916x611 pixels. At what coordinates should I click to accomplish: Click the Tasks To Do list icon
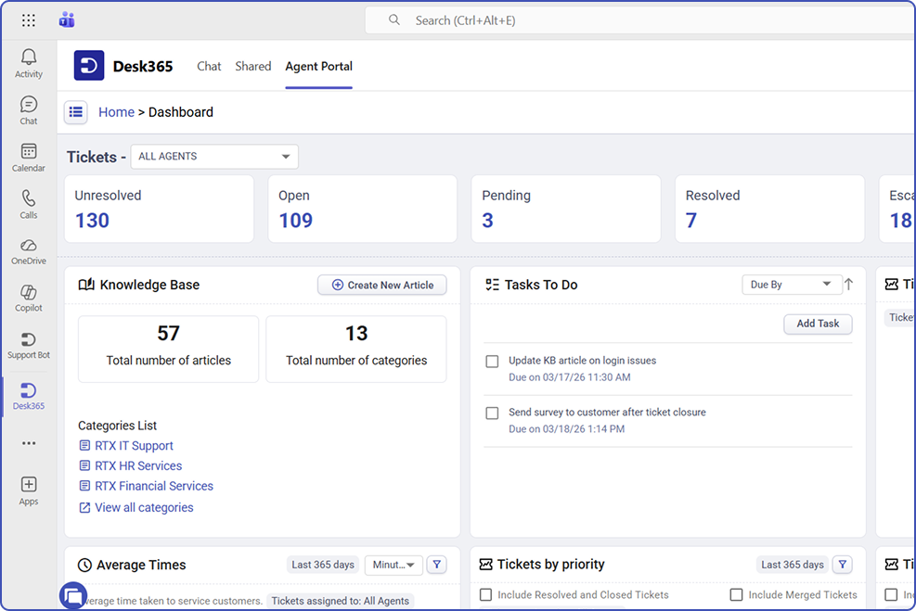(x=492, y=285)
